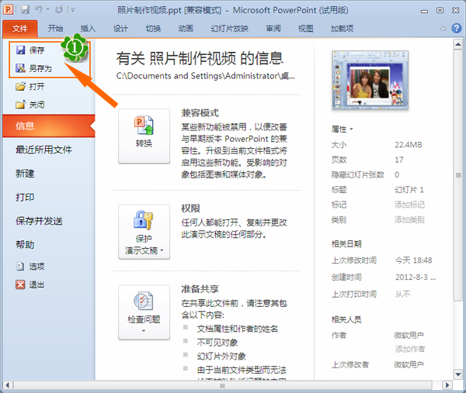This screenshot has width=466, height=393.
Task: Open the 加载项 (Add-ins) tab
Action: 342,29
